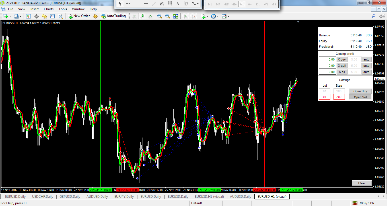Click the auto button beside X buy
This screenshot has width=387, height=206.
click(366, 60)
